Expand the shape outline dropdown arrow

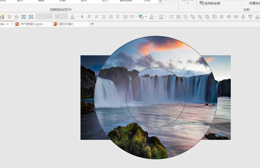(x=166, y=16)
